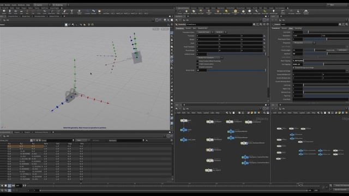Screen dimensions: 349x196
Task: Open the spreadsheet Group dropdown arrow
Action: point(73,140)
